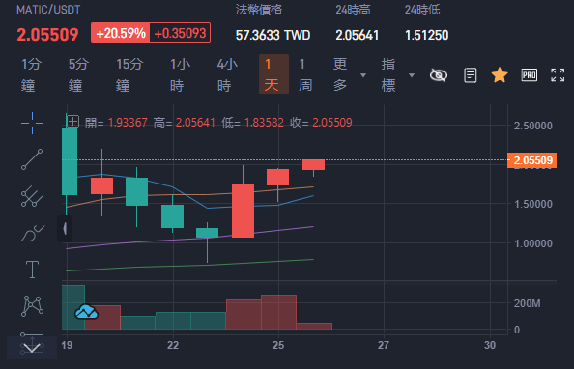Switch to the 1周 timeframe tab
Image resolution: width=574 pixels, height=369 pixels.
pyautogui.click(x=305, y=74)
